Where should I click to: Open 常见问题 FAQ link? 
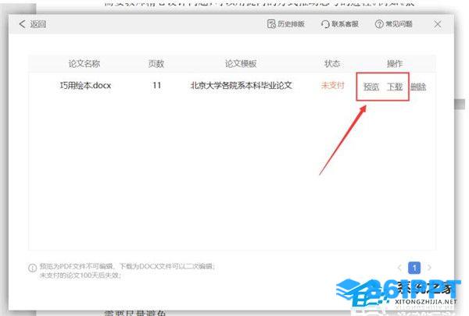click(394, 24)
